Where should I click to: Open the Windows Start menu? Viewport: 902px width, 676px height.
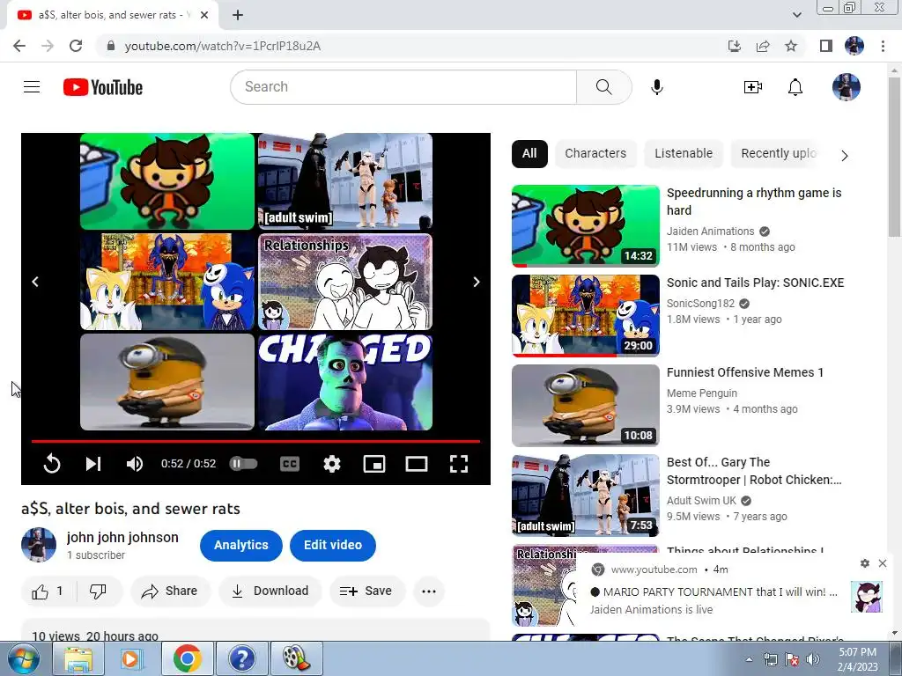click(x=22, y=658)
